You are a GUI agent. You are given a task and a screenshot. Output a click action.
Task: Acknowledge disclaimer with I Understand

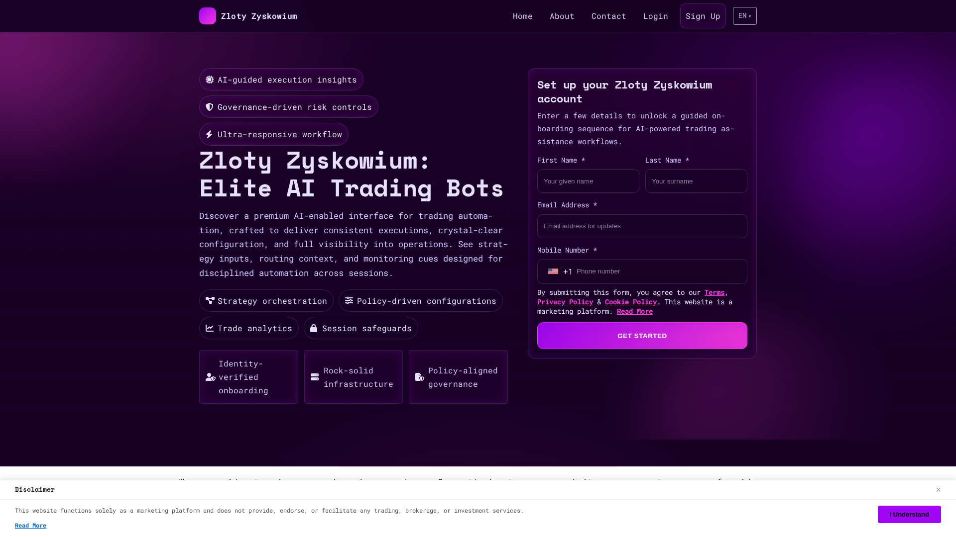pyautogui.click(x=909, y=514)
